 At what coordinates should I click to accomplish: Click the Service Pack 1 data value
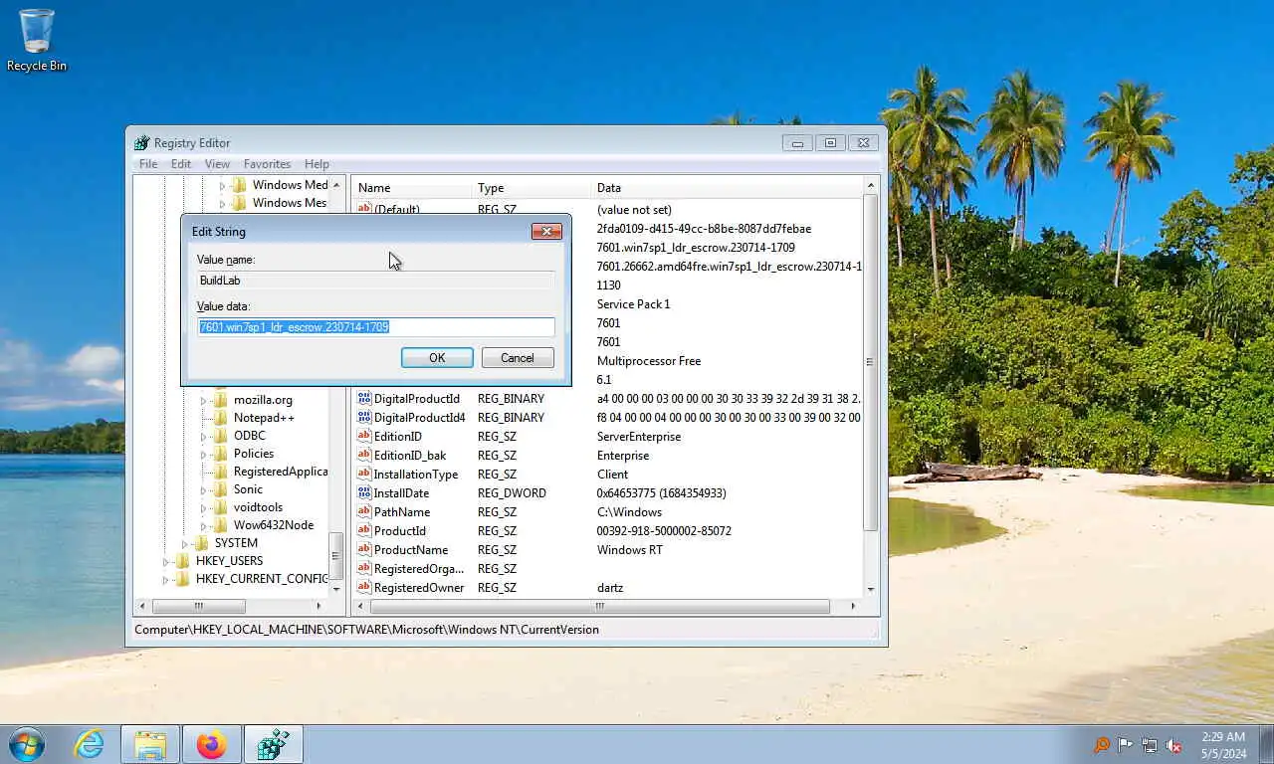tap(633, 304)
